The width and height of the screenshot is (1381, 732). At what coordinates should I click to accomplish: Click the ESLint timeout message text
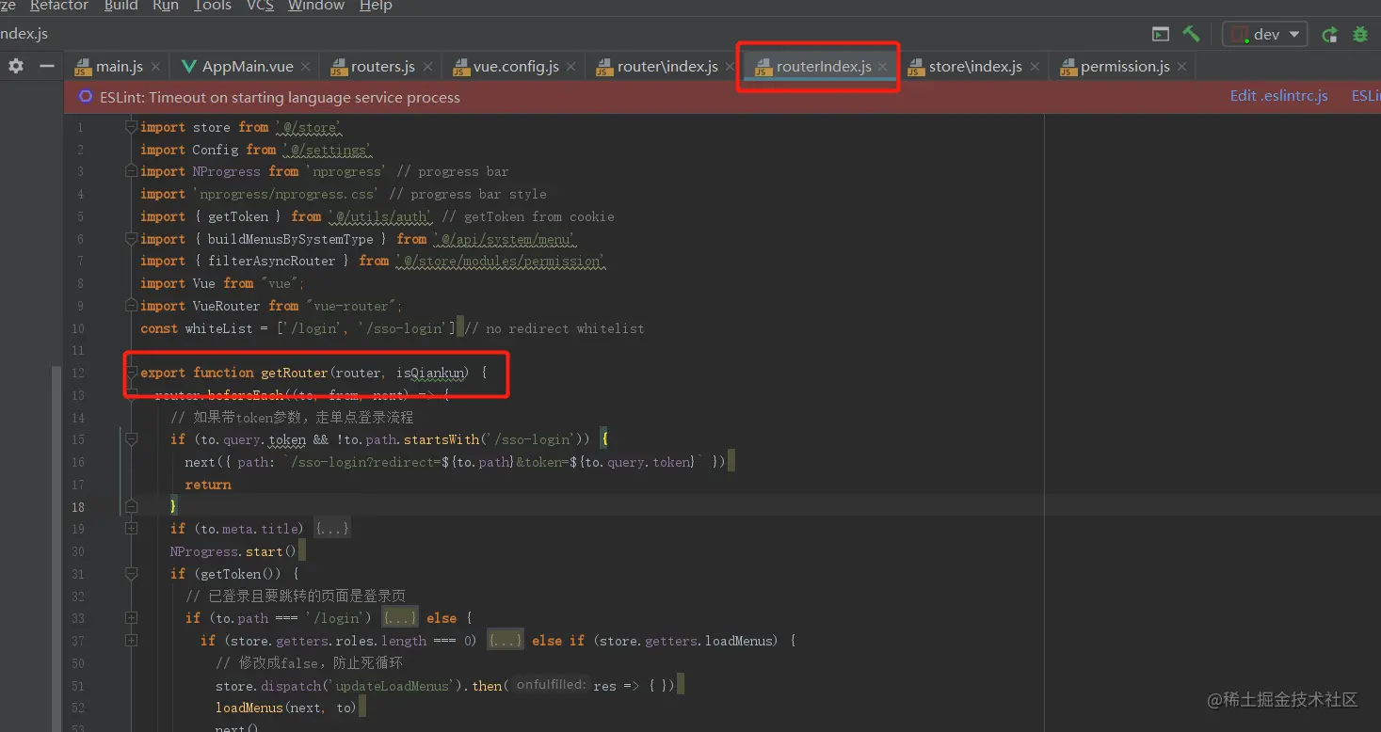coord(280,97)
